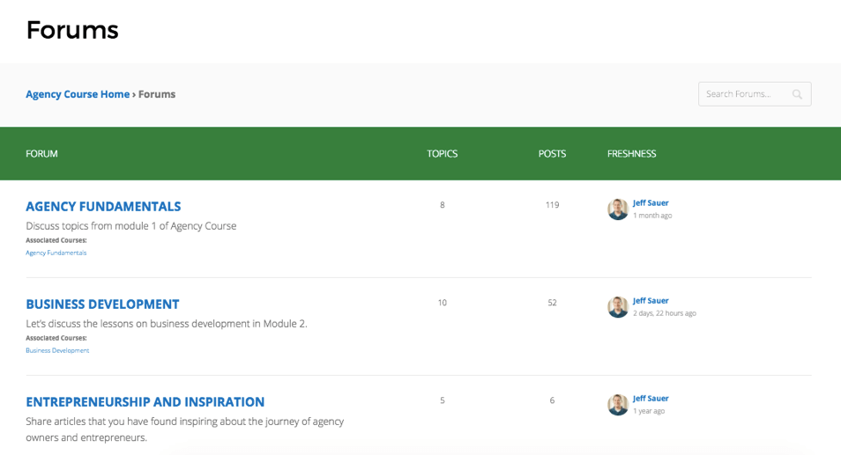This screenshot has width=841, height=455.
Task: Open Agency Course Home breadcrumb link
Action: pos(78,94)
